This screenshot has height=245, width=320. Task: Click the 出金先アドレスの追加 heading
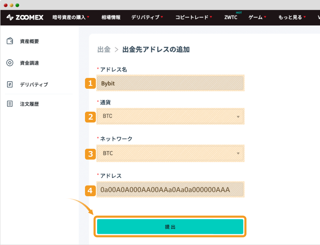tap(156, 50)
